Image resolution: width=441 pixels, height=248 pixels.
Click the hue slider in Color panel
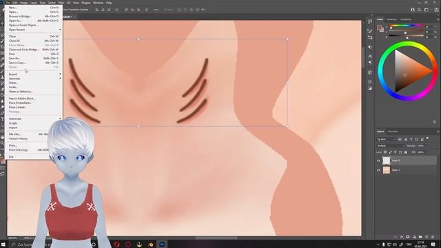click(x=407, y=26)
